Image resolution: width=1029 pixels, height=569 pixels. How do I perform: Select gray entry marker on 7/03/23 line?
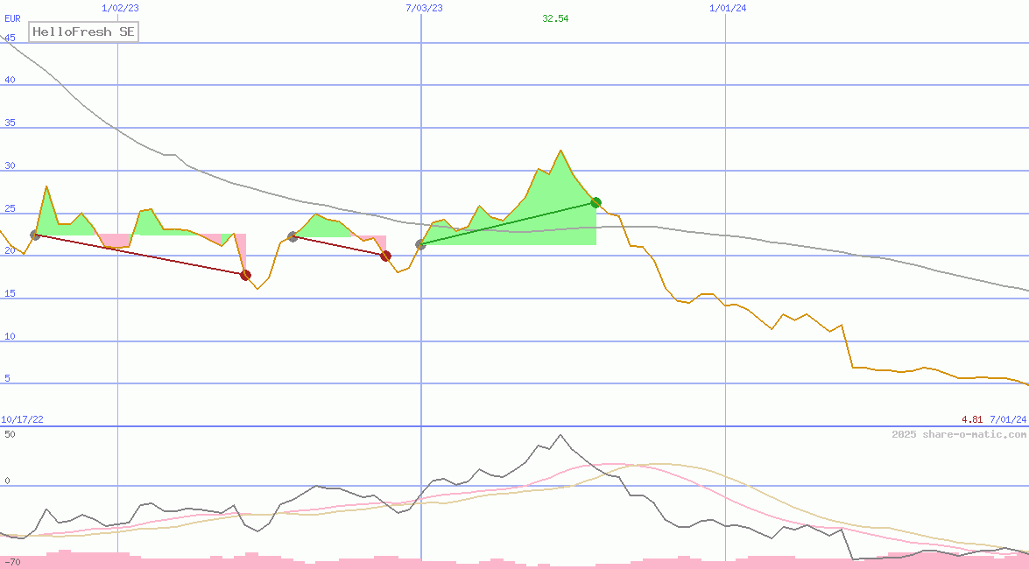[x=420, y=244]
